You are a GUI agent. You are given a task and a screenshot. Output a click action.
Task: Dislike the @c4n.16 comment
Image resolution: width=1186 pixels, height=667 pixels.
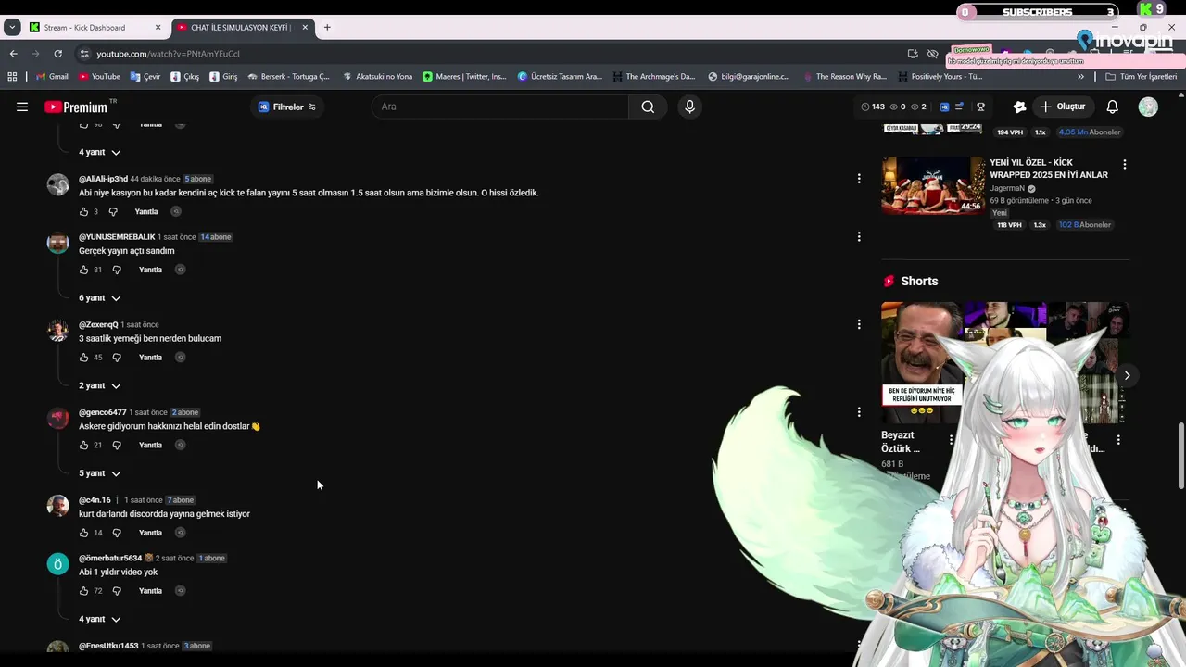tap(117, 533)
